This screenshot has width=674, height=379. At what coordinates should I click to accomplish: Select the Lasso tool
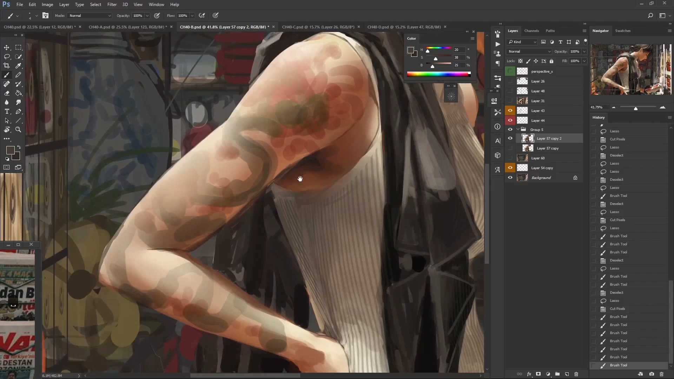[7, 56]
